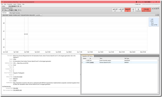Click the 216.83 max MV value box
162x97 pixels.
[x=146, y=10]
